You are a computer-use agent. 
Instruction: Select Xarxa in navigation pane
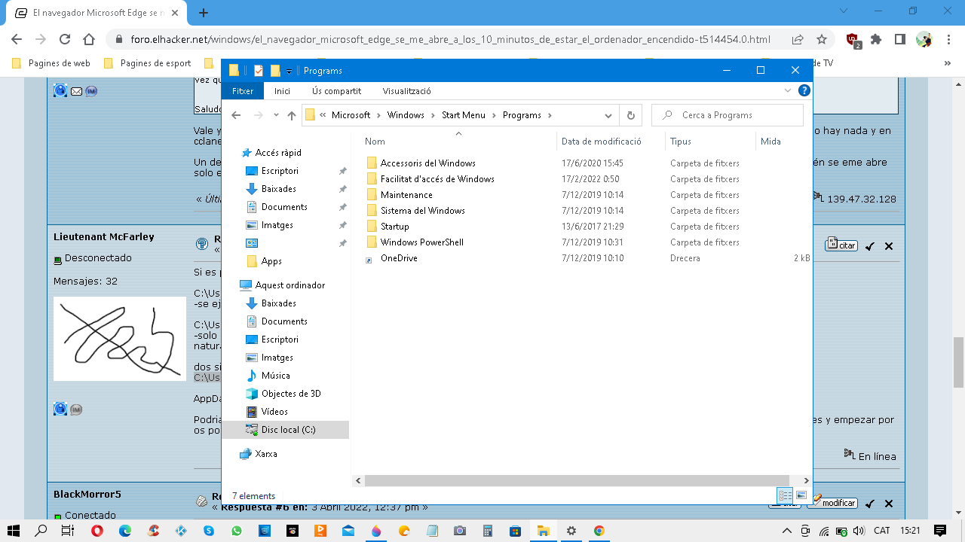click(266, 454)
